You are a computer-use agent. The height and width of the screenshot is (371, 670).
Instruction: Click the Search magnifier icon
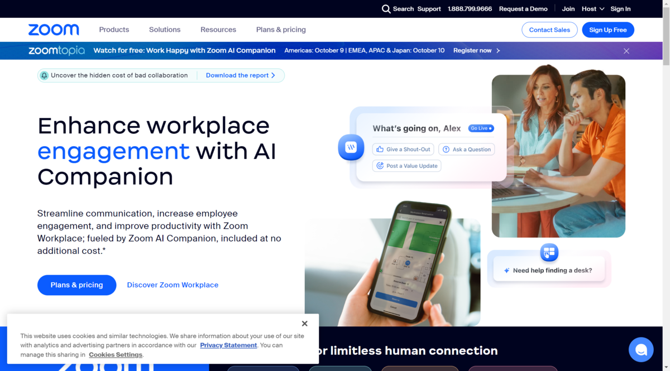pos(386,9)
